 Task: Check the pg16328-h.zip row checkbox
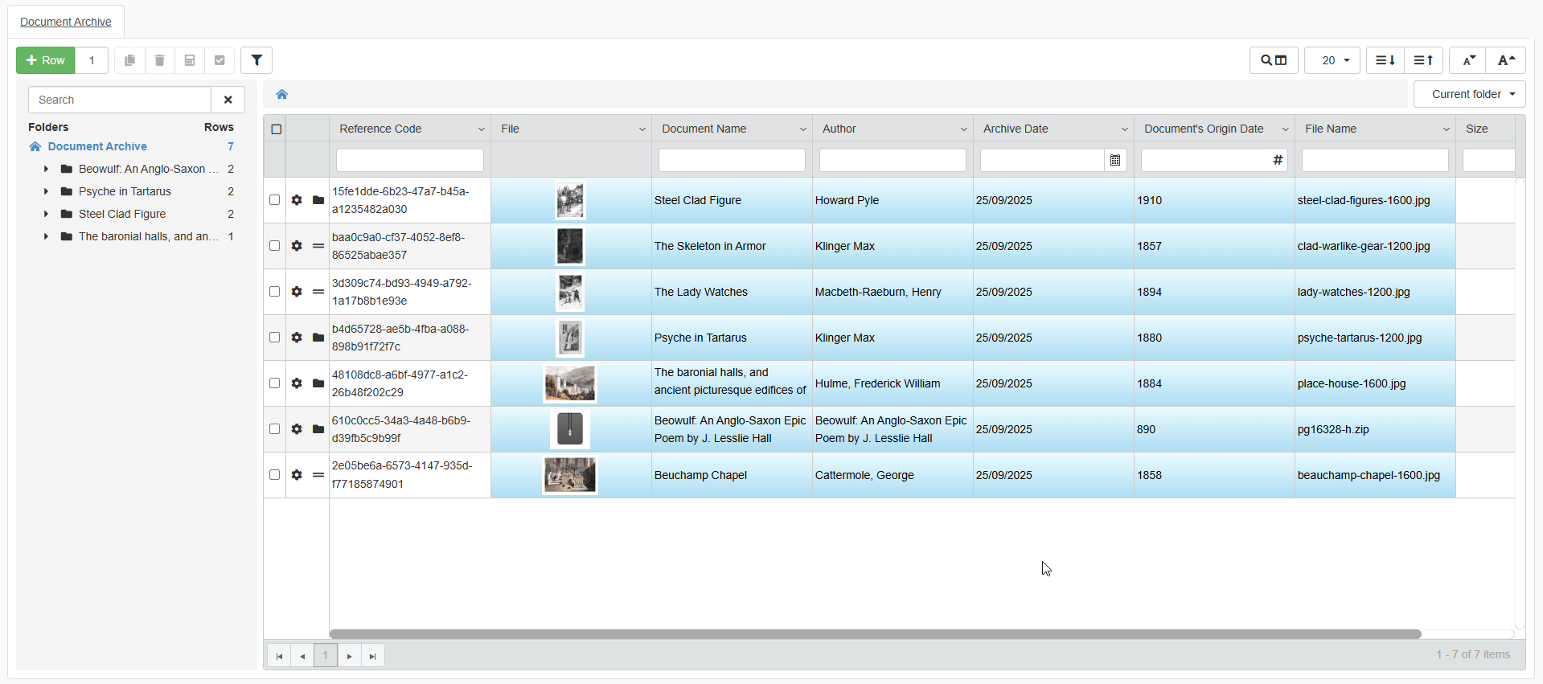click(x=275, y=429)
